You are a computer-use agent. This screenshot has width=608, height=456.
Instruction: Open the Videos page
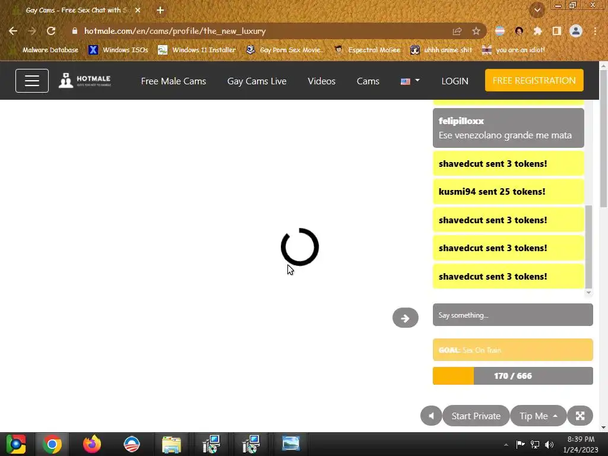pos(321,81)
